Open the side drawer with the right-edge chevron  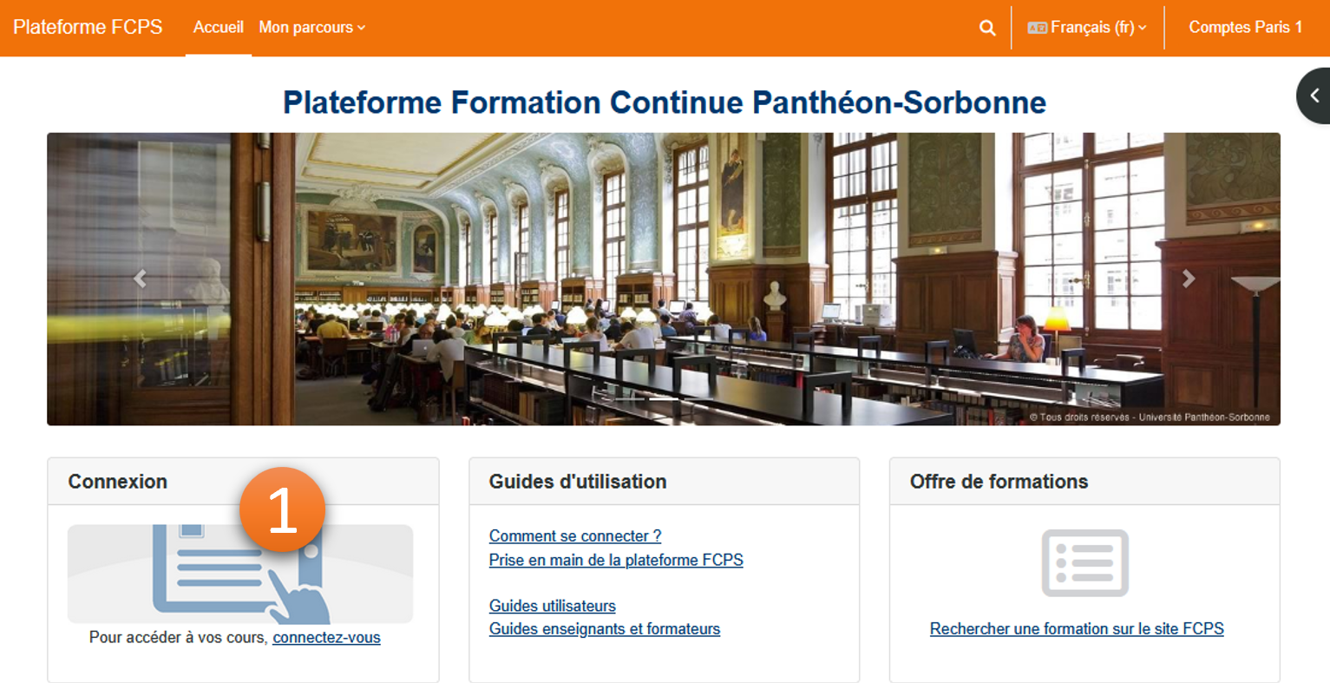(1317, 95)
